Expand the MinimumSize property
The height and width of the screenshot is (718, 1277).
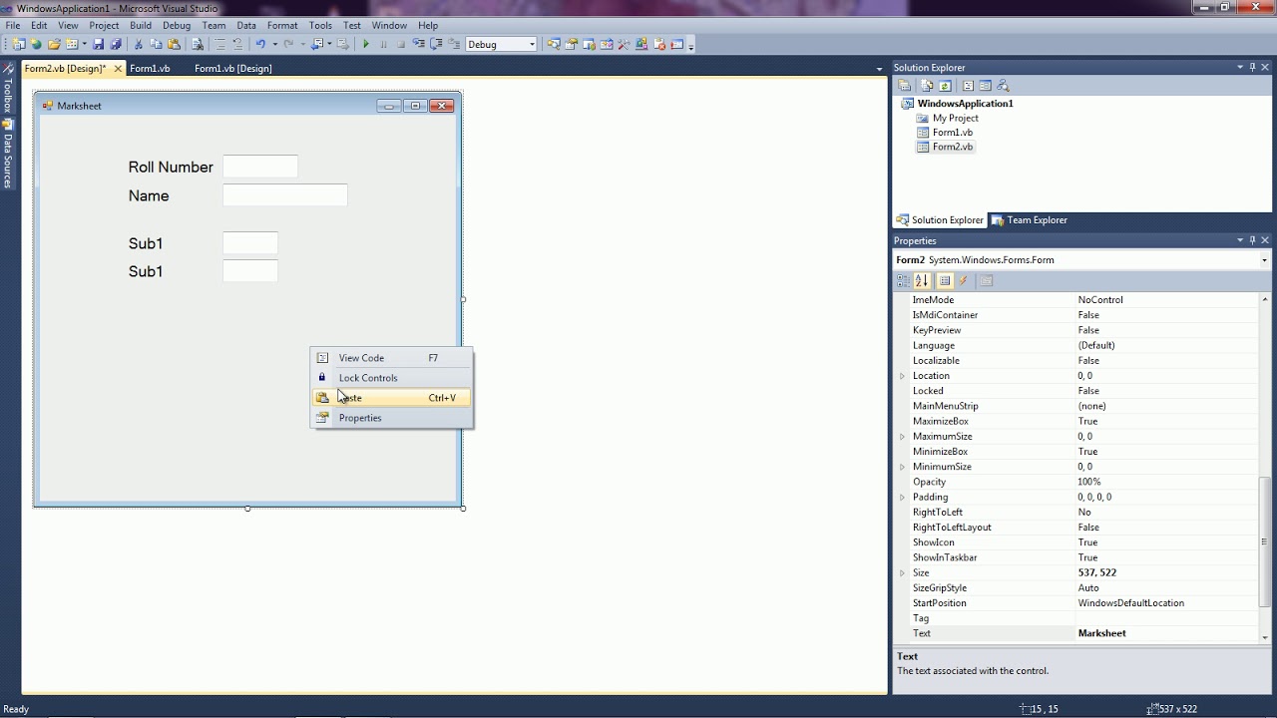pyautogui.click(x=902, y=467)
